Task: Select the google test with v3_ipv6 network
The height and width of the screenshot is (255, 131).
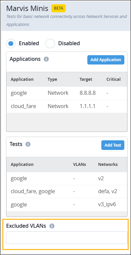Action: 67,204
